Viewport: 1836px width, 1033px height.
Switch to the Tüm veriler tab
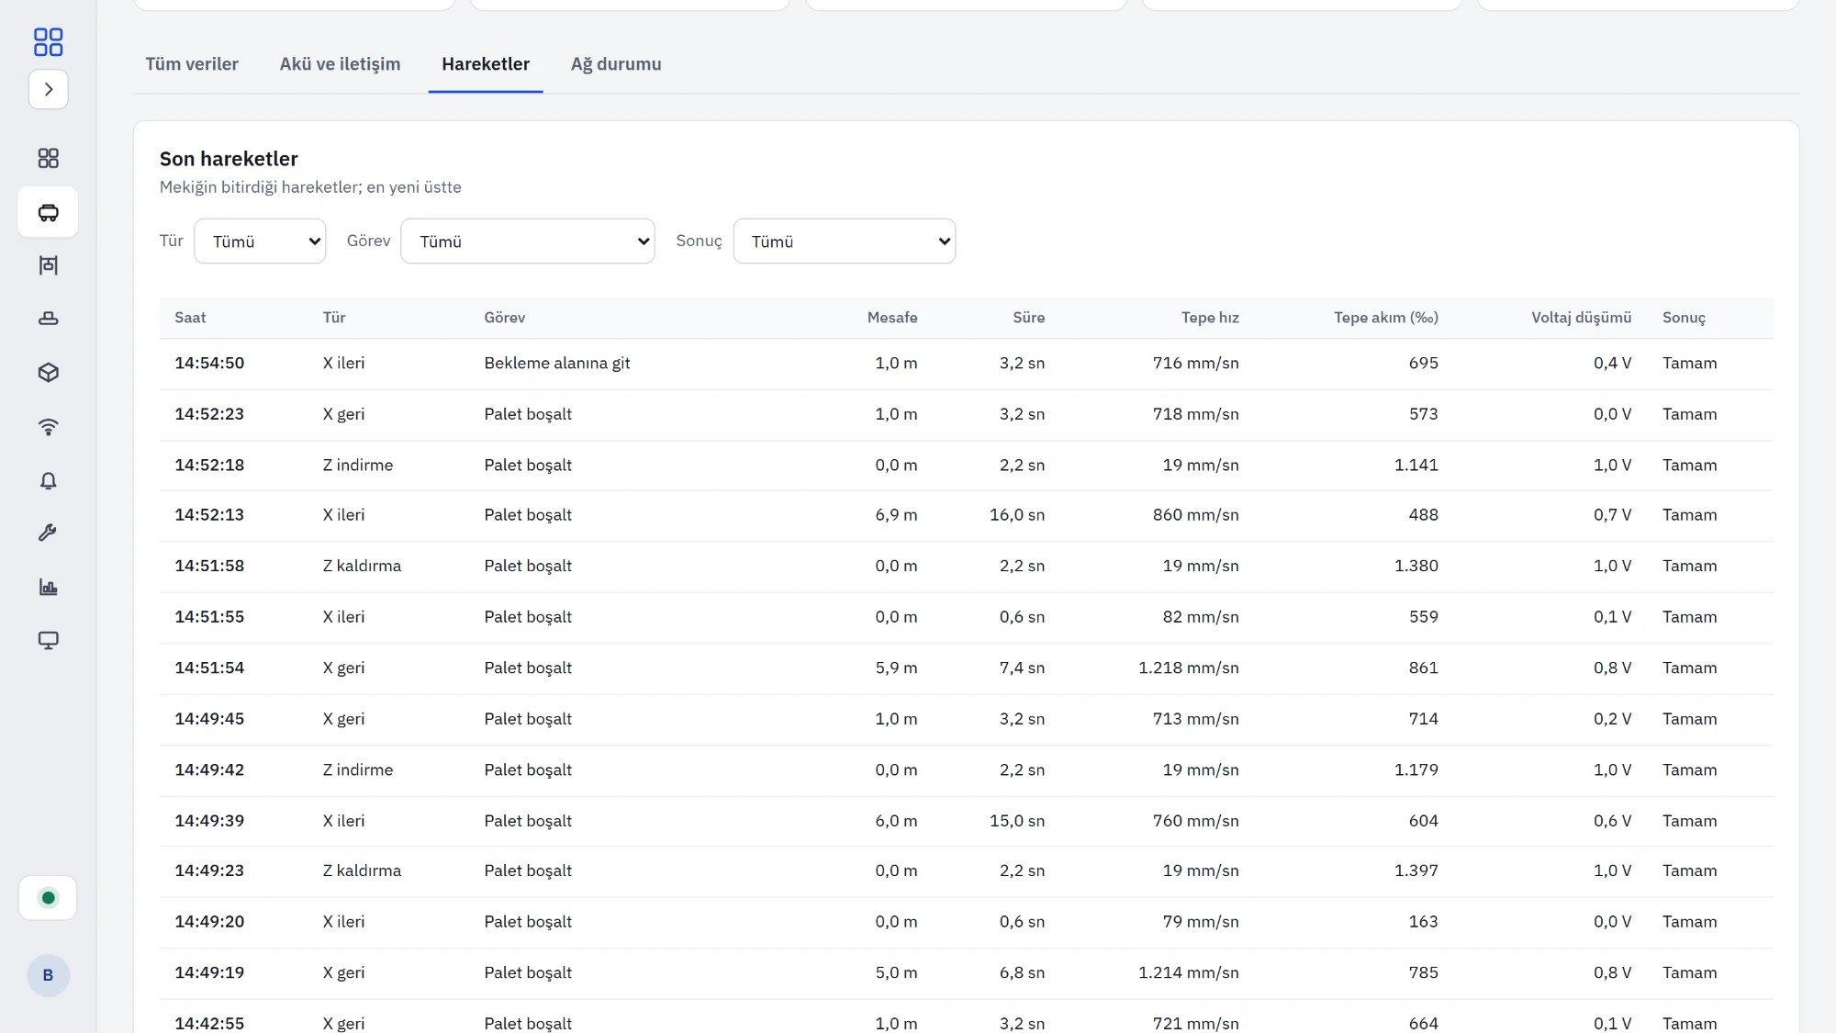click(x=192, y=64)
